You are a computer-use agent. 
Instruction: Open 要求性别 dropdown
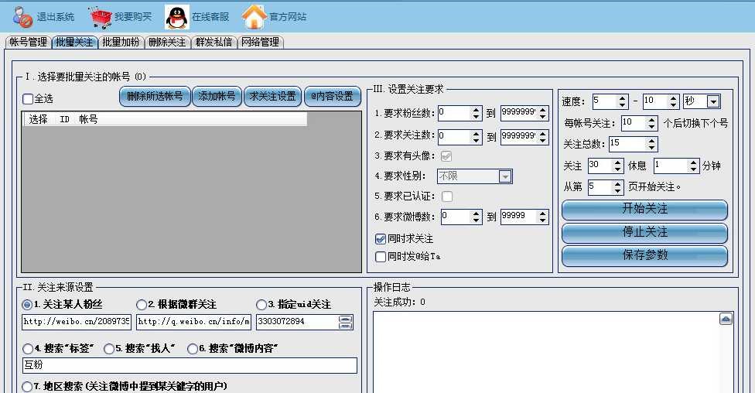pos(475,176)
